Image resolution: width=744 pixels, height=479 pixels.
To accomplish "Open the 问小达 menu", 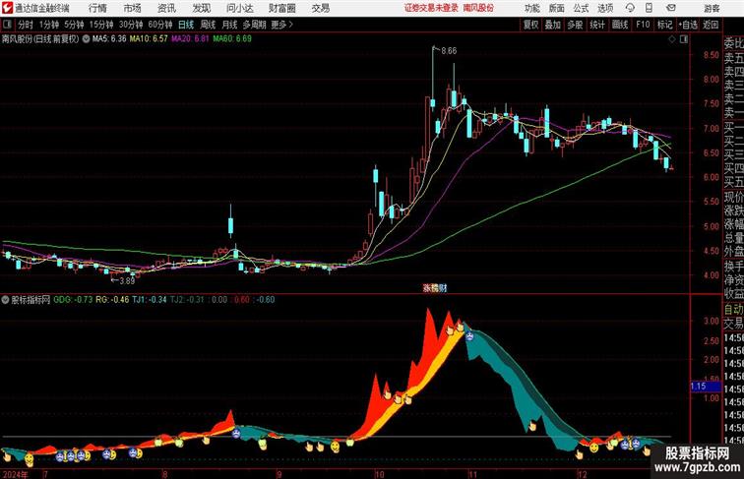I will [240, 8].
